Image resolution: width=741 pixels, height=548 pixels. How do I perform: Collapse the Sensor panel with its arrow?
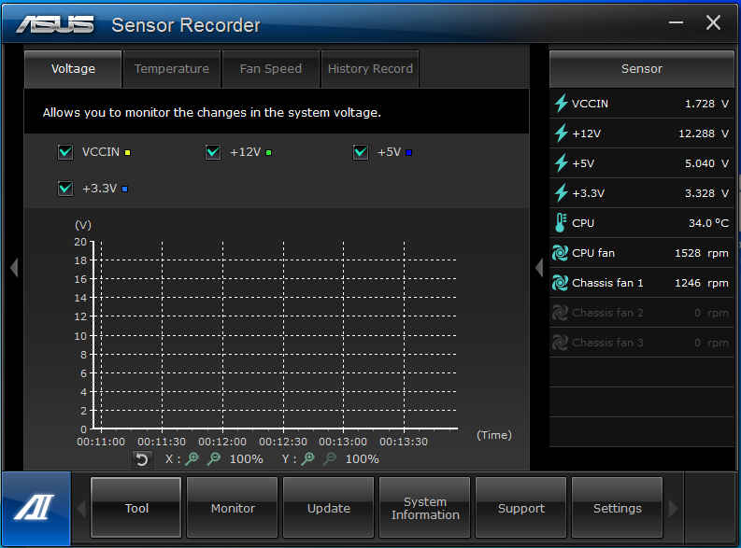click(539, 268)
